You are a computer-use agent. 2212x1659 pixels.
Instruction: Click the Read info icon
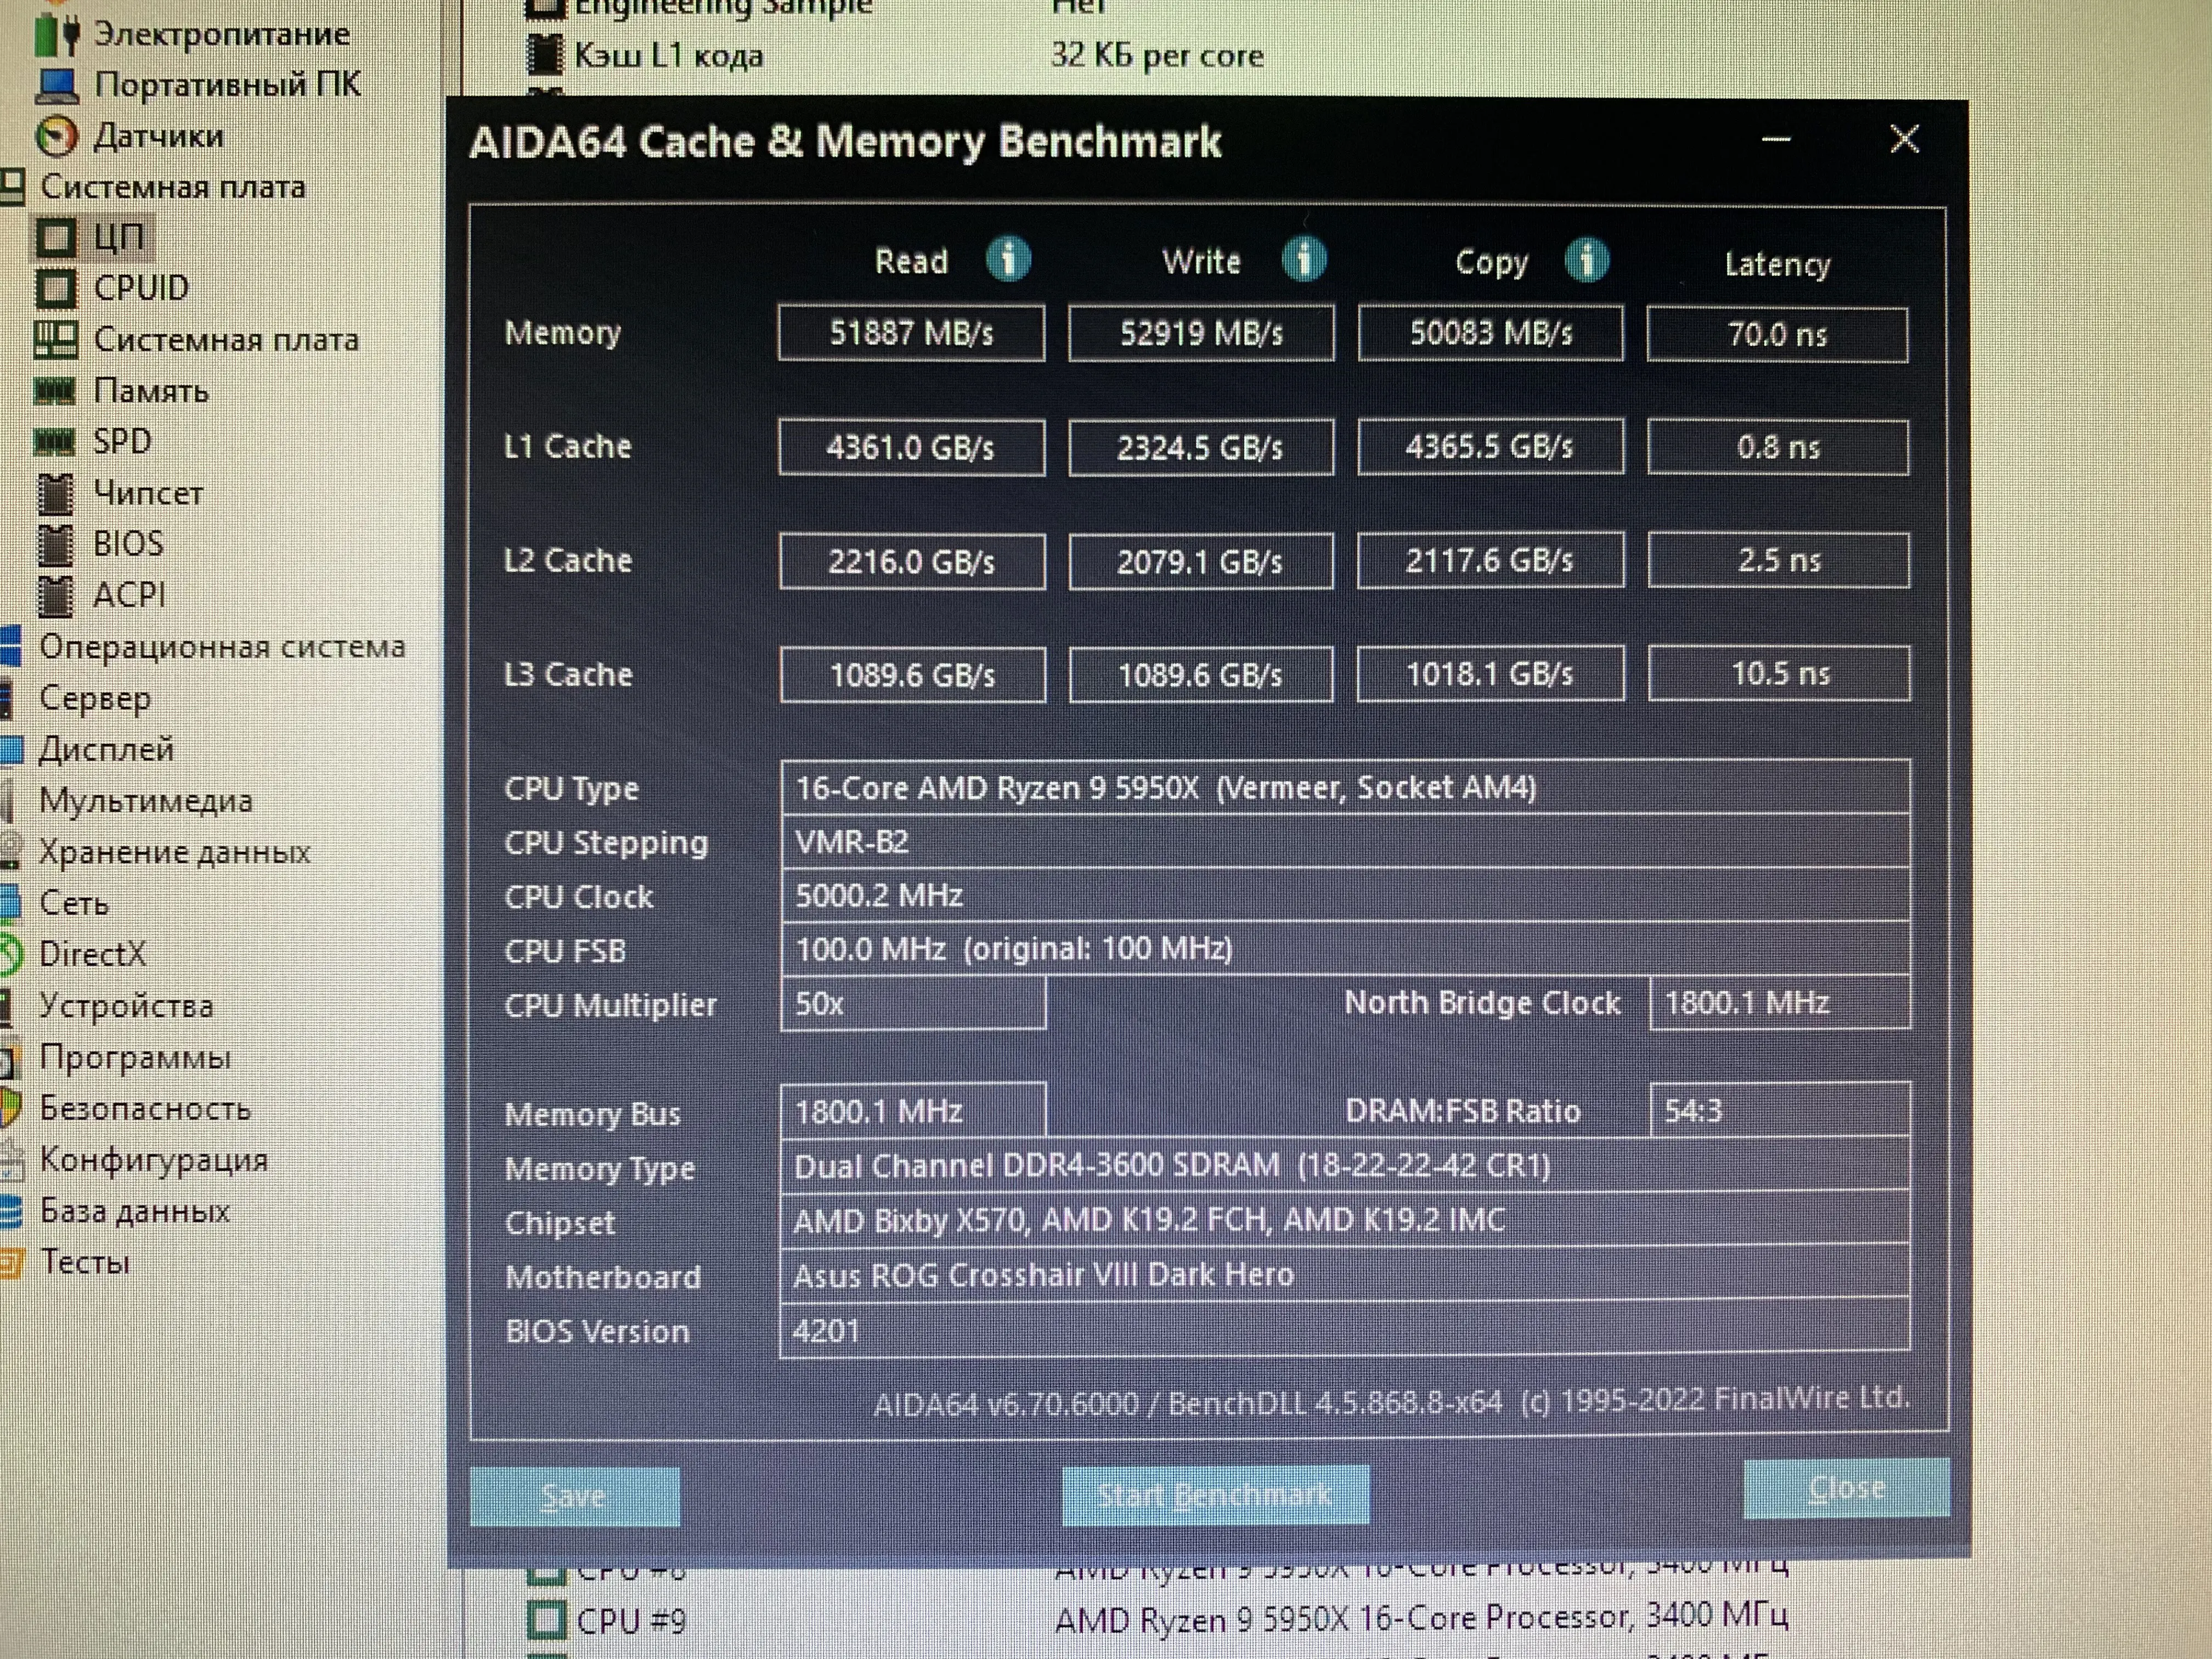(x=1007, y=260)
